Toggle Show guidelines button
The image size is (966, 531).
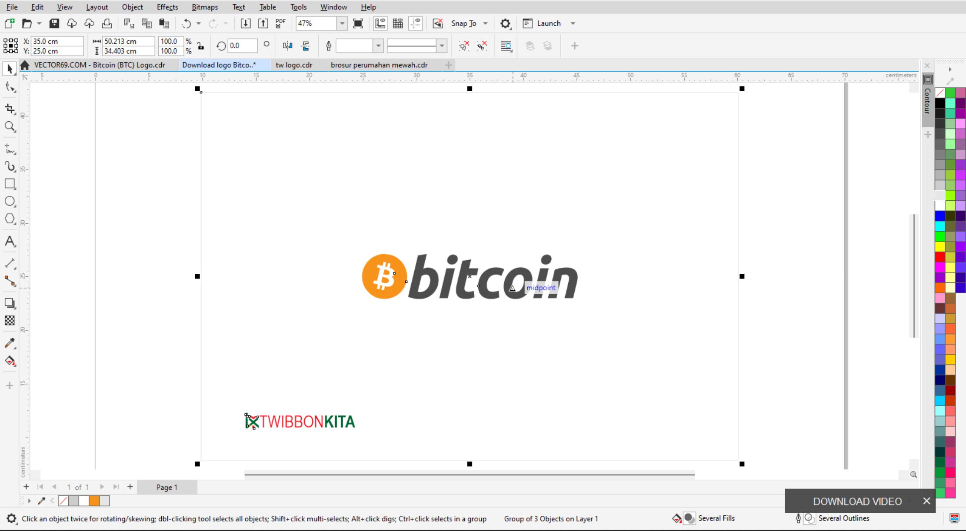pos(416,23)
